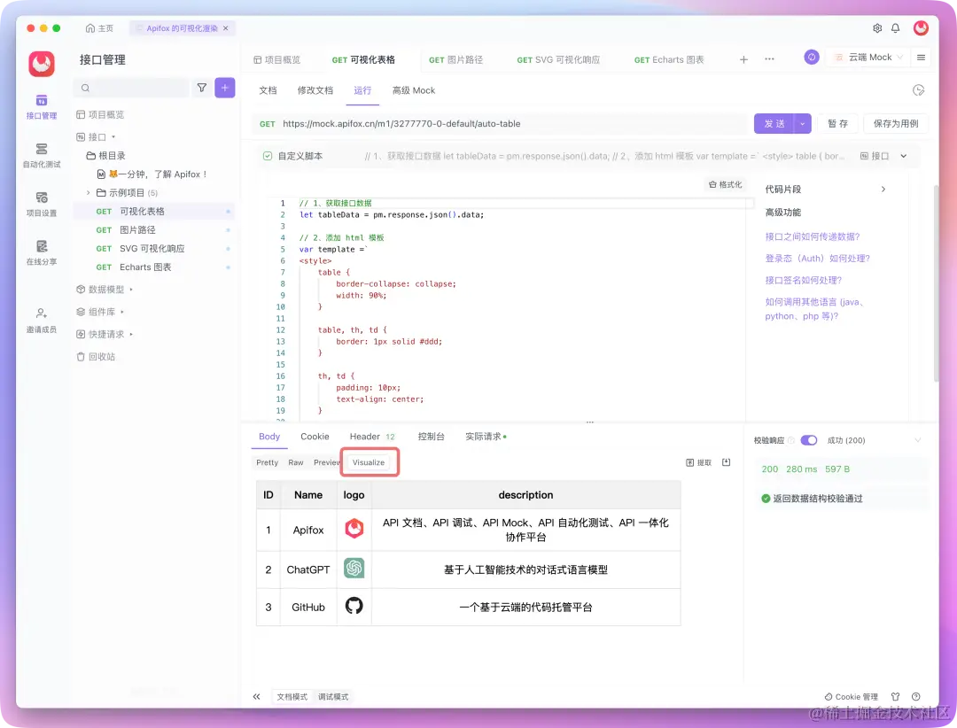Click the history clock icon
Screen dimensions: 957x728
[x=919, y=90]
